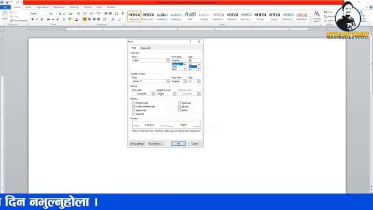Enable the Subscript checkbox

133,114
